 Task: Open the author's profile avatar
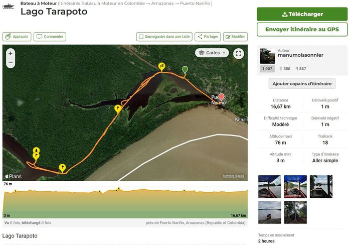tap(267, 56)
